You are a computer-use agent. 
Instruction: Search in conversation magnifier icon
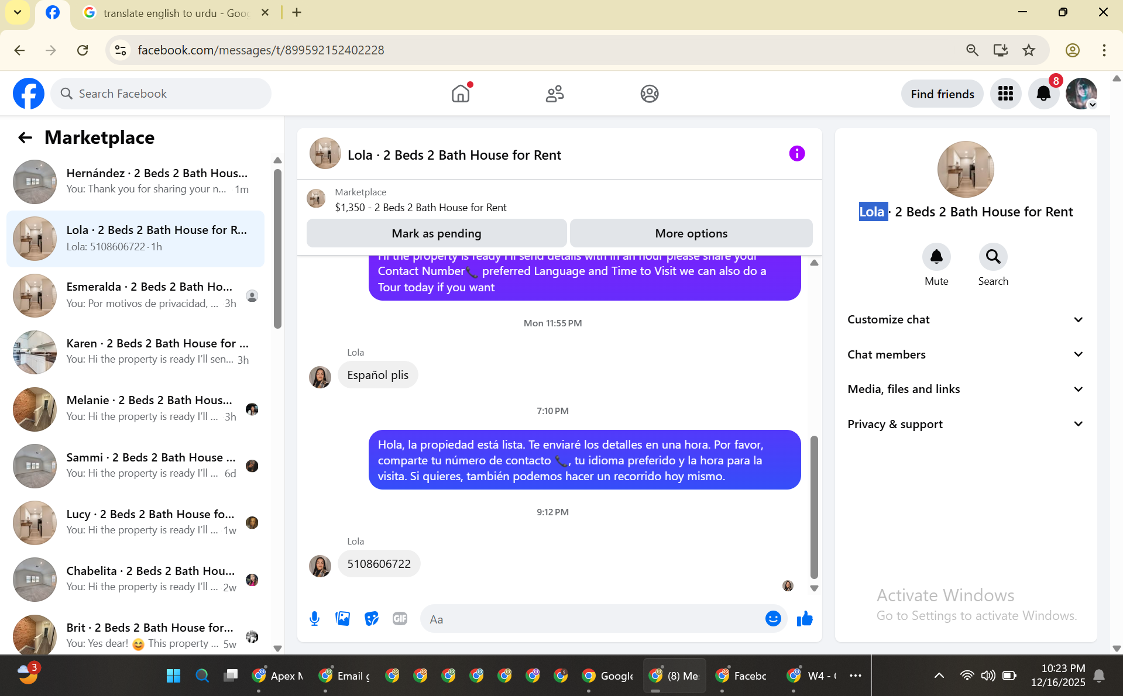coord(993,257)
